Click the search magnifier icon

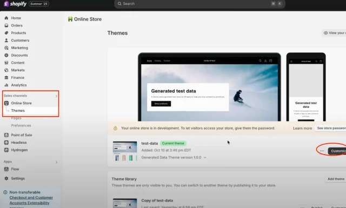[x=119, y=4]
